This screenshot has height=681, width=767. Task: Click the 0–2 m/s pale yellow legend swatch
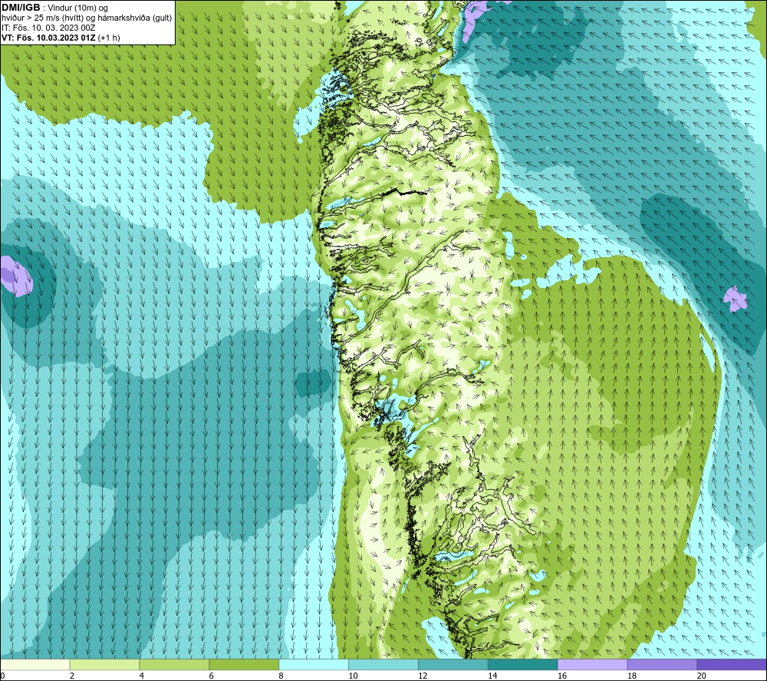(x=35, y=665)
